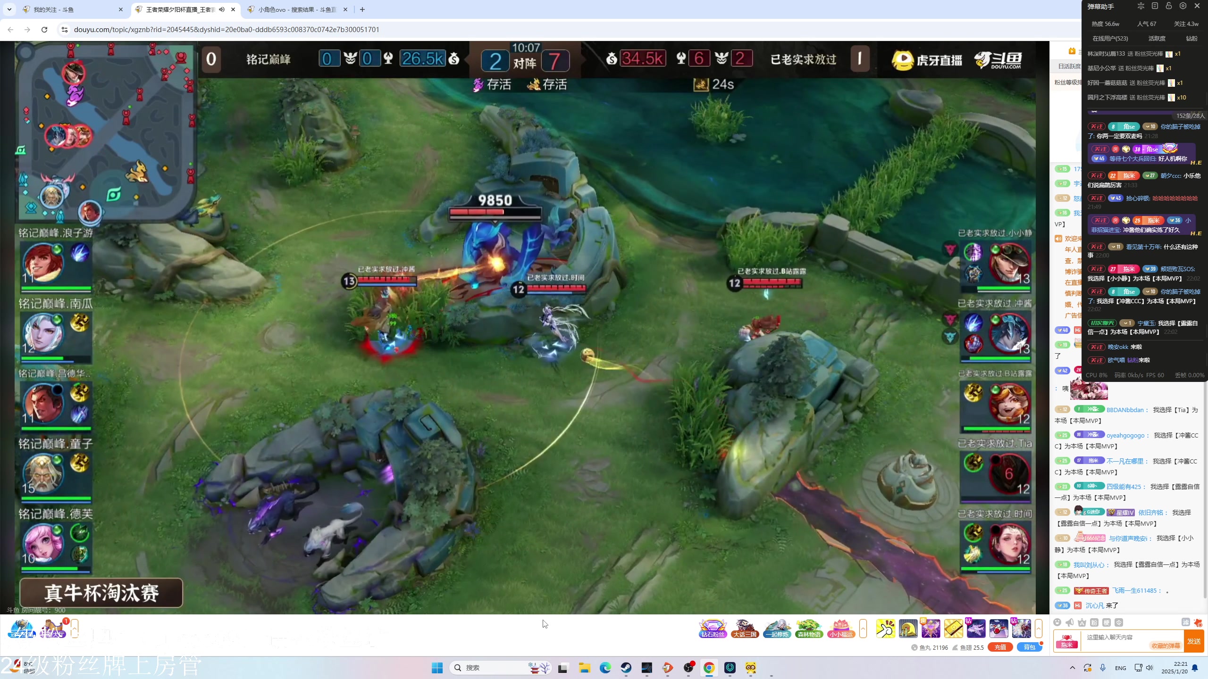Open the 拖米 fan badge selector
The height and width of the screenshot is (679, 1208).
pos(1067,641)
